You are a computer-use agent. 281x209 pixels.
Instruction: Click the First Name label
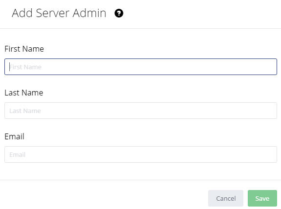click(x=24, y=49)
